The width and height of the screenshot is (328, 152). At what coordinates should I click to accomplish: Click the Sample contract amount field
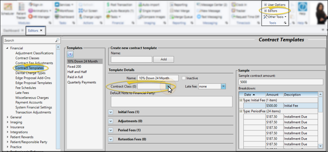click(280, 82)
